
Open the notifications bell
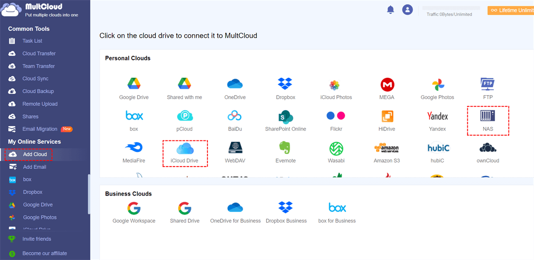coord(391,10)
